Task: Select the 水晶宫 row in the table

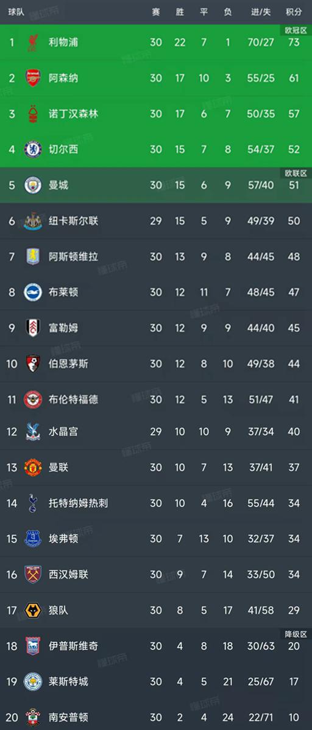Action: (156, 432)
